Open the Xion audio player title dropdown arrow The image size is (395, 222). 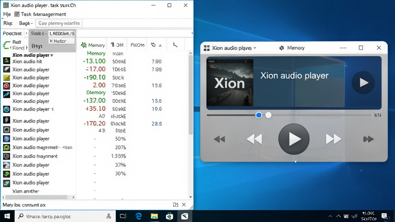pos(255,48)
